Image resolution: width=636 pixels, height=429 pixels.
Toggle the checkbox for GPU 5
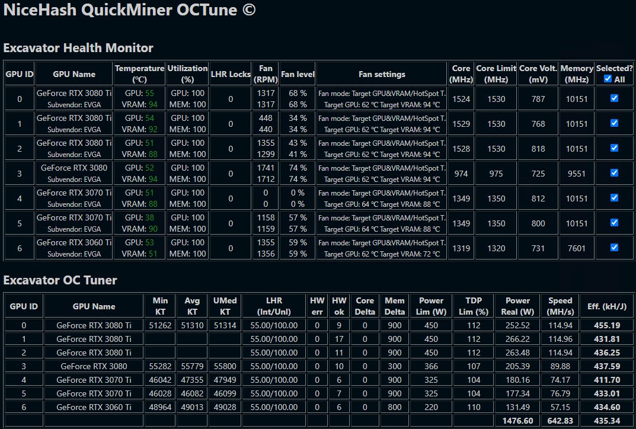614,223
